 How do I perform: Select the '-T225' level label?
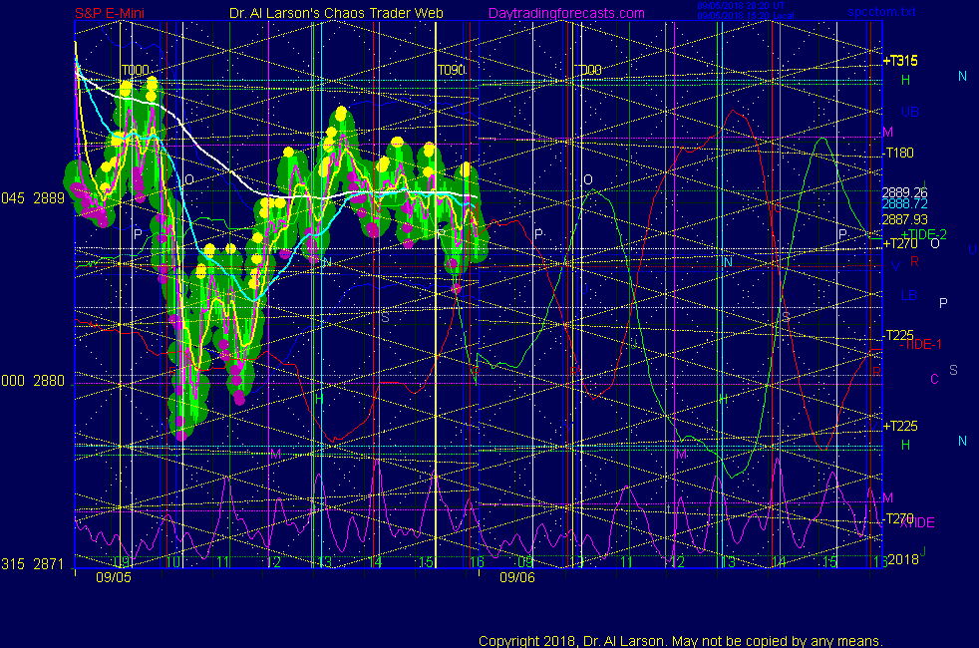click(898, 335)
